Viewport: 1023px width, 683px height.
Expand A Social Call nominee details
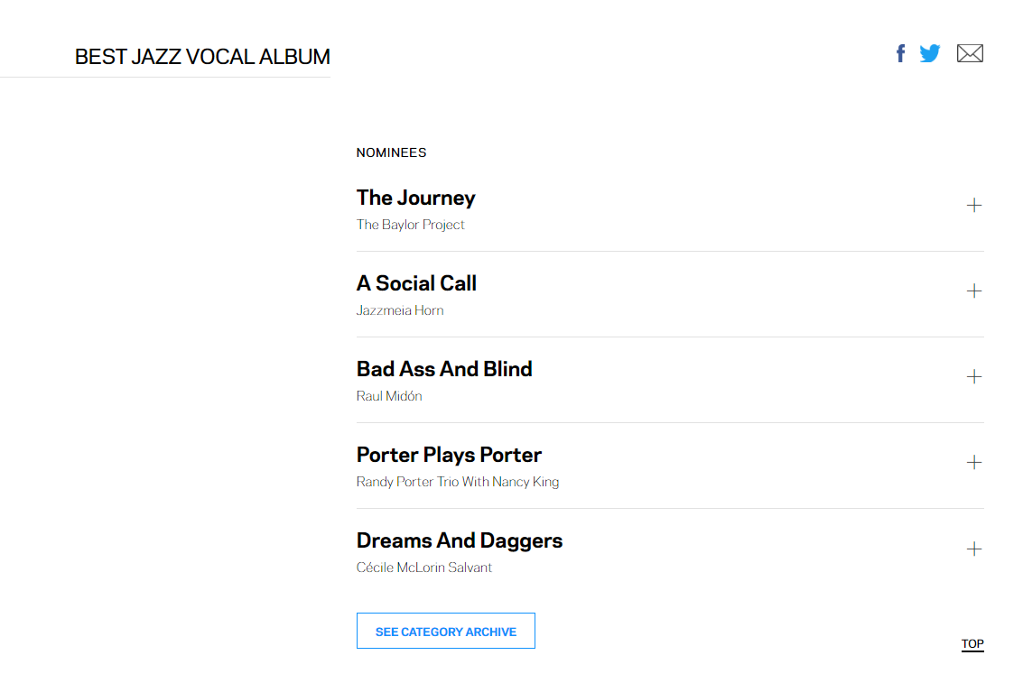click(x=973, y=291)
